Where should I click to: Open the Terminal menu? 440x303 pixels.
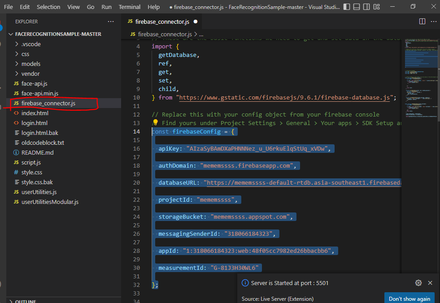129,7
